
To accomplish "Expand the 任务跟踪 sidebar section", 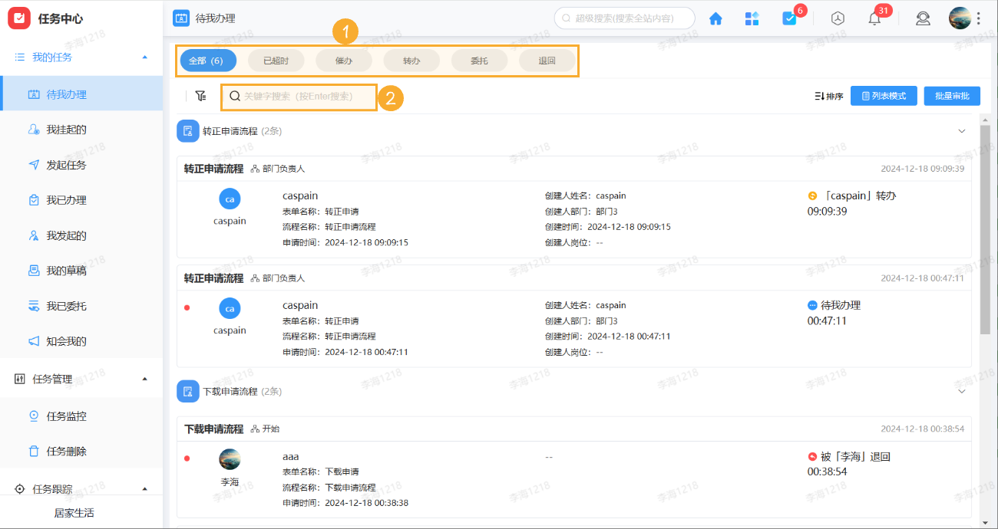I will click(x=145, y=487).
